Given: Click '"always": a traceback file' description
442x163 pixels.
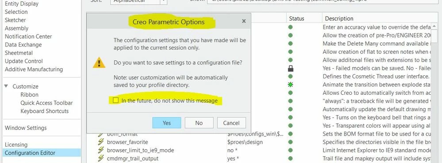Looking at the screenshot, I should coord(377,101).
